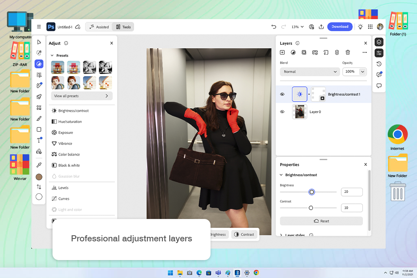Open the user profile avatar
The width and height of the screenshot is (417, 278).
(380, 26)
